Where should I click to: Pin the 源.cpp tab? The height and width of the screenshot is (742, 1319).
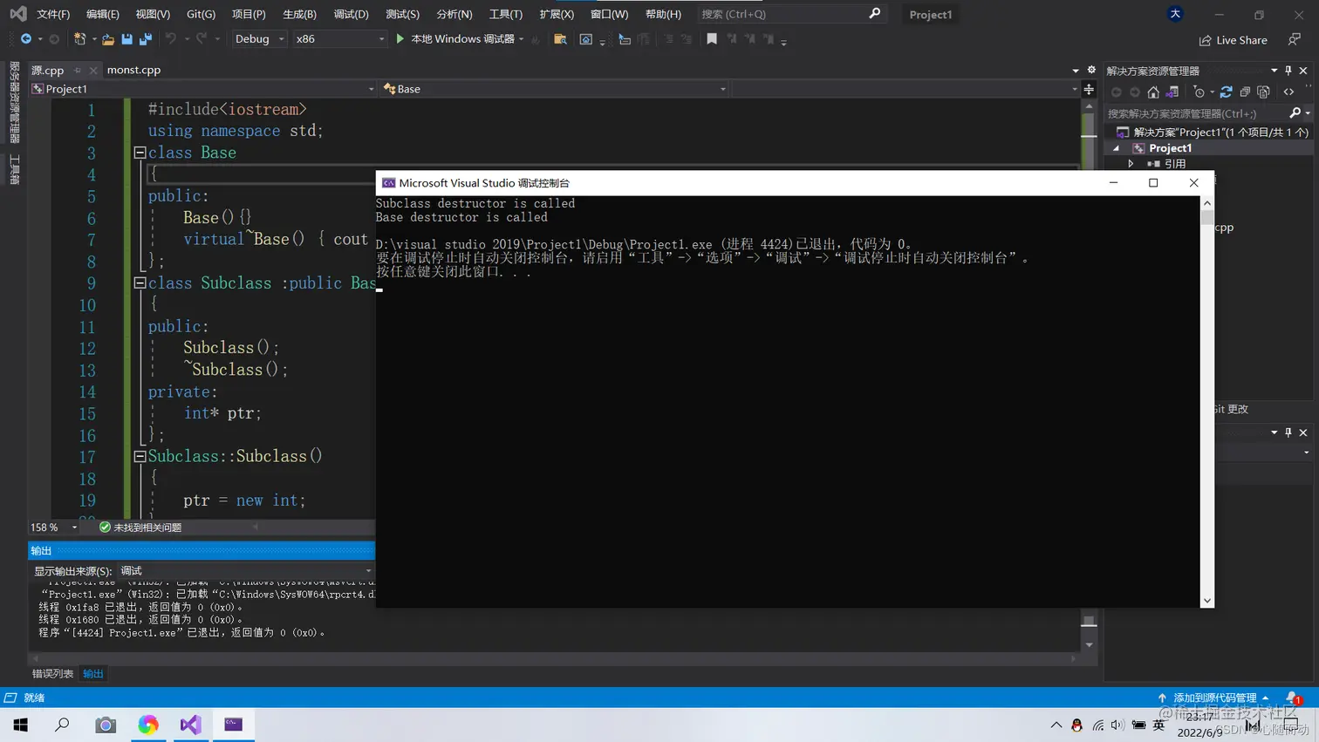click(78, 71)
